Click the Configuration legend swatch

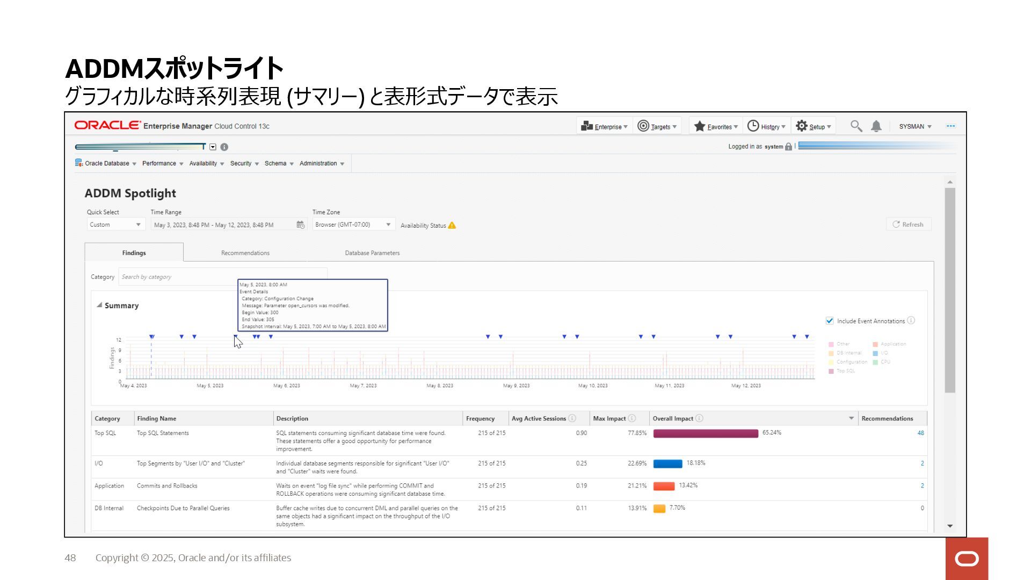click(x=831, y=363)
